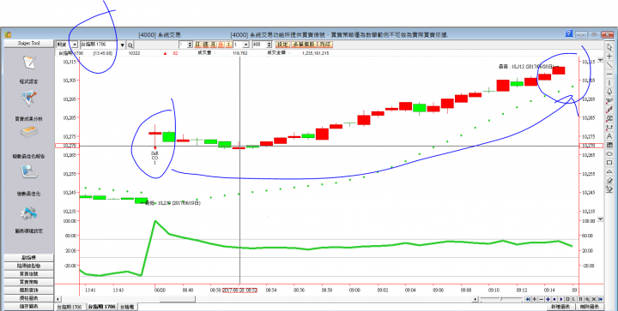Select the horizontal line drawing tool
The image size is (618, 311).
point(609,74)
